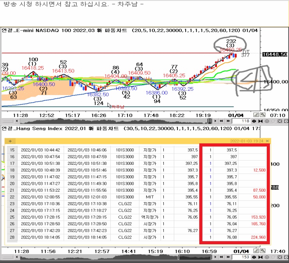Close the order history table panel
The width and height of the screenshot is (289, 263).
tap(267, 141)
